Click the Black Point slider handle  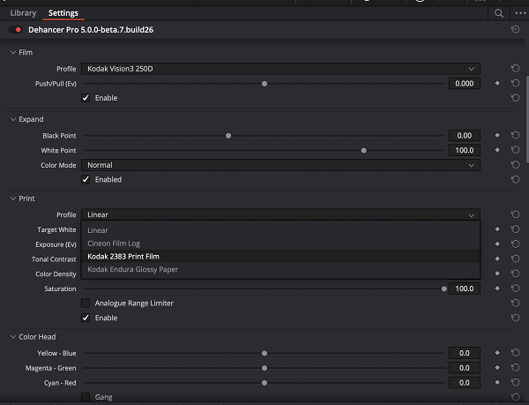pos(228,136)
